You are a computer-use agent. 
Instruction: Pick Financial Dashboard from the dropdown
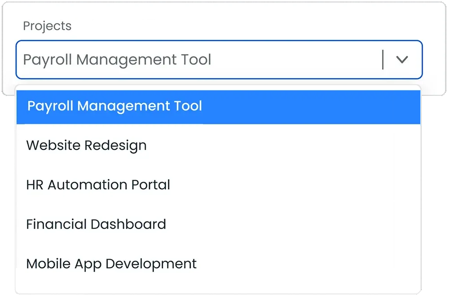[x=219, y=224]
